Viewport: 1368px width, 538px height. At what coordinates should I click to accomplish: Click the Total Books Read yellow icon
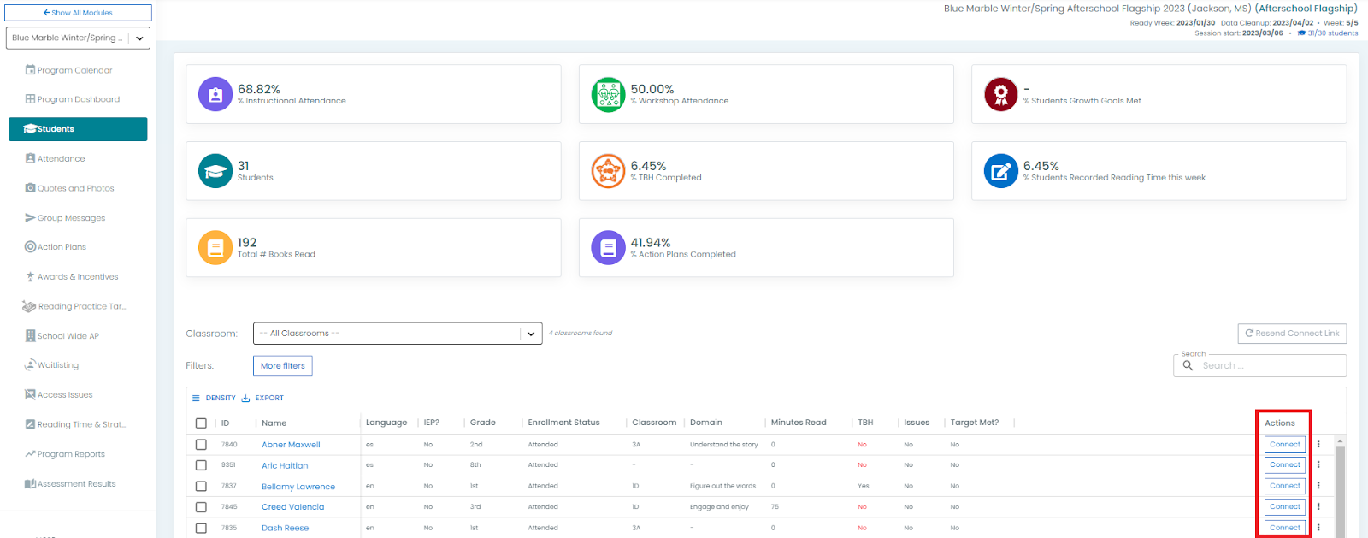pos(215,248)
